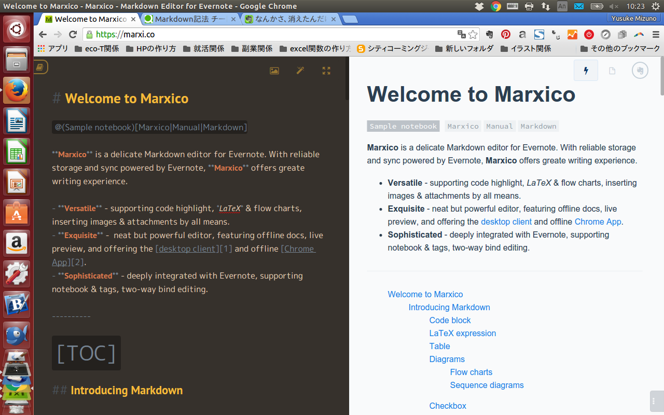Click the insert image icon in Marxico toolbar
This screenshot has width=664, height=415.
[274, 70]
